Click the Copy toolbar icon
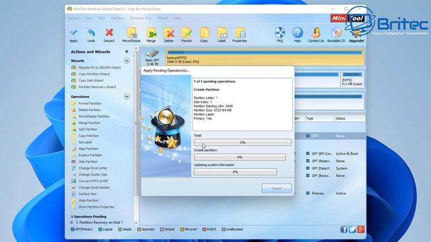 [204, 33]
